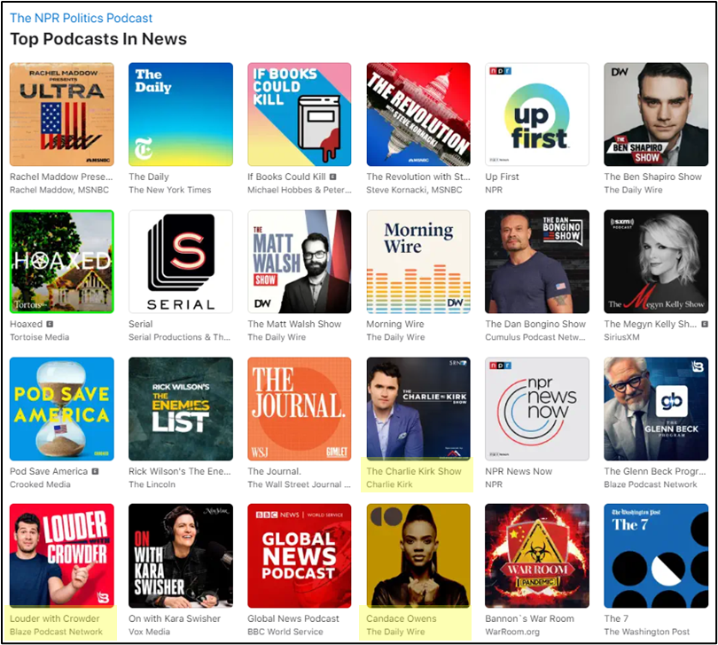Screen dimensions: 718x645
Task: Select Rick Wilson's Enemies List artwork
Action: 181,409
